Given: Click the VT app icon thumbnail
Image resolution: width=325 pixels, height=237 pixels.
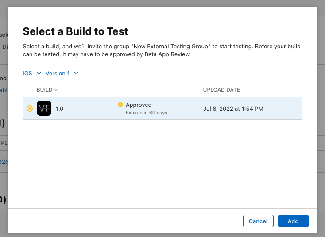Looking at the screenshot, I should click(44, 108).
